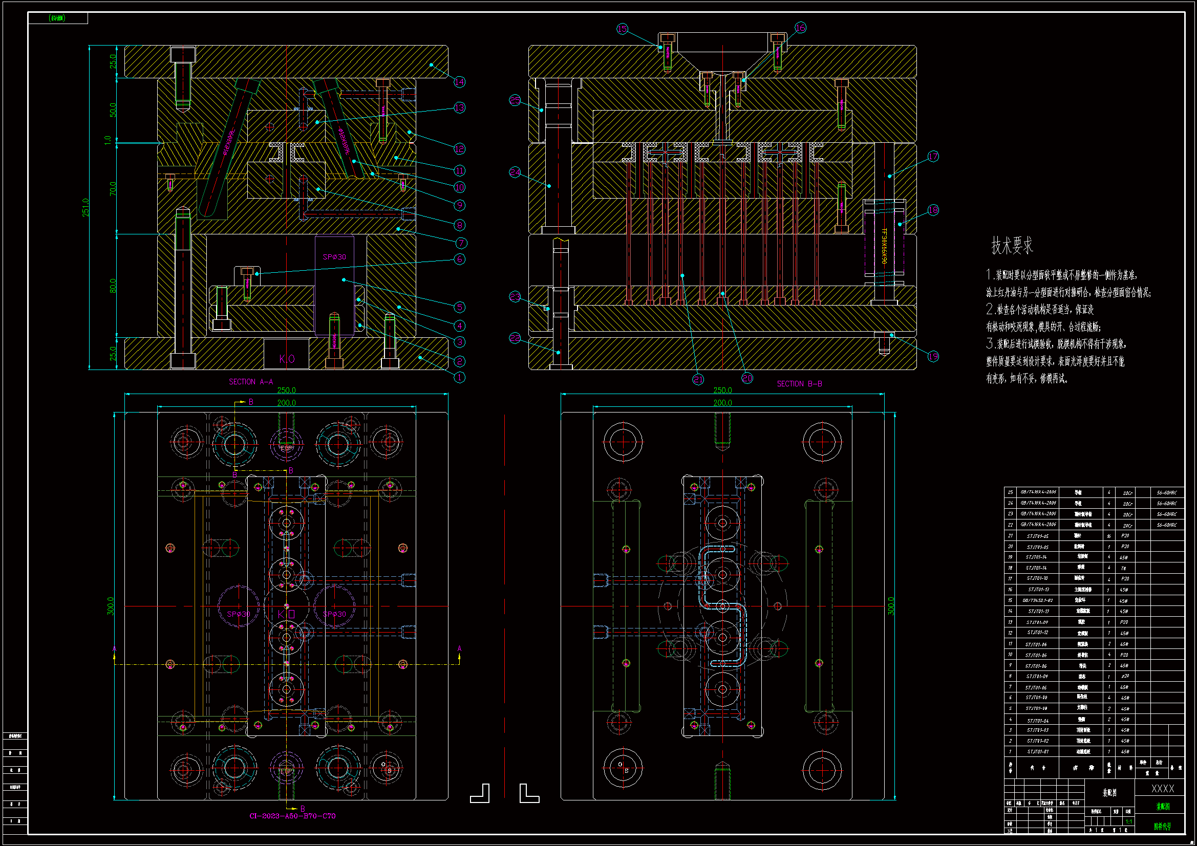Click the SECTION A-A view label
The image size is (1197, 846).
tap(251, 382)
